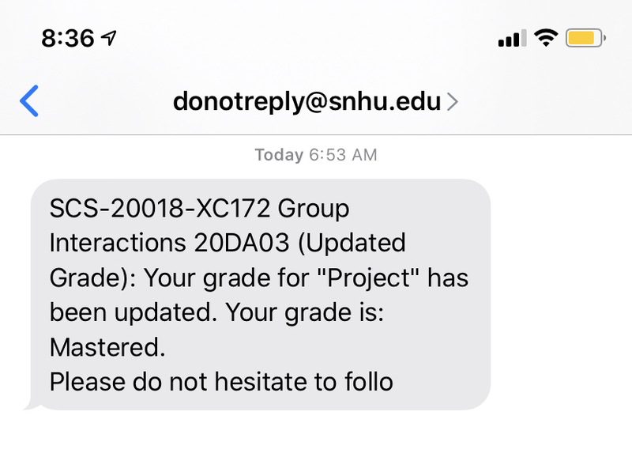Image resolution: width=632 pixels, height=457 pixels.
Task: Tap the yellow battery indicator icon
Action: pos(585,38)
